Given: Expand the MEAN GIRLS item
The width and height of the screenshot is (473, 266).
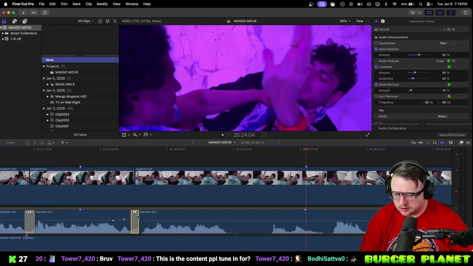Looking at the screenshot, I should click(x=48, y=85).
